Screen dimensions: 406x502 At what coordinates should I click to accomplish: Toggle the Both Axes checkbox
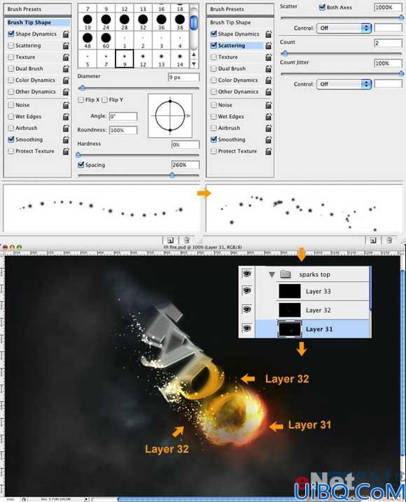point(322,7)
